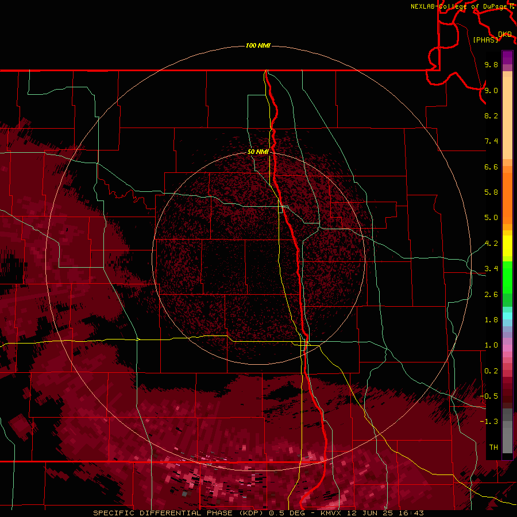
Task: Click the [PHAS] unit label
Action: point(485,40)
